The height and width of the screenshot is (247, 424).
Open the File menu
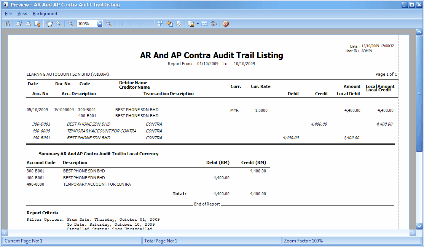point(8,13)
